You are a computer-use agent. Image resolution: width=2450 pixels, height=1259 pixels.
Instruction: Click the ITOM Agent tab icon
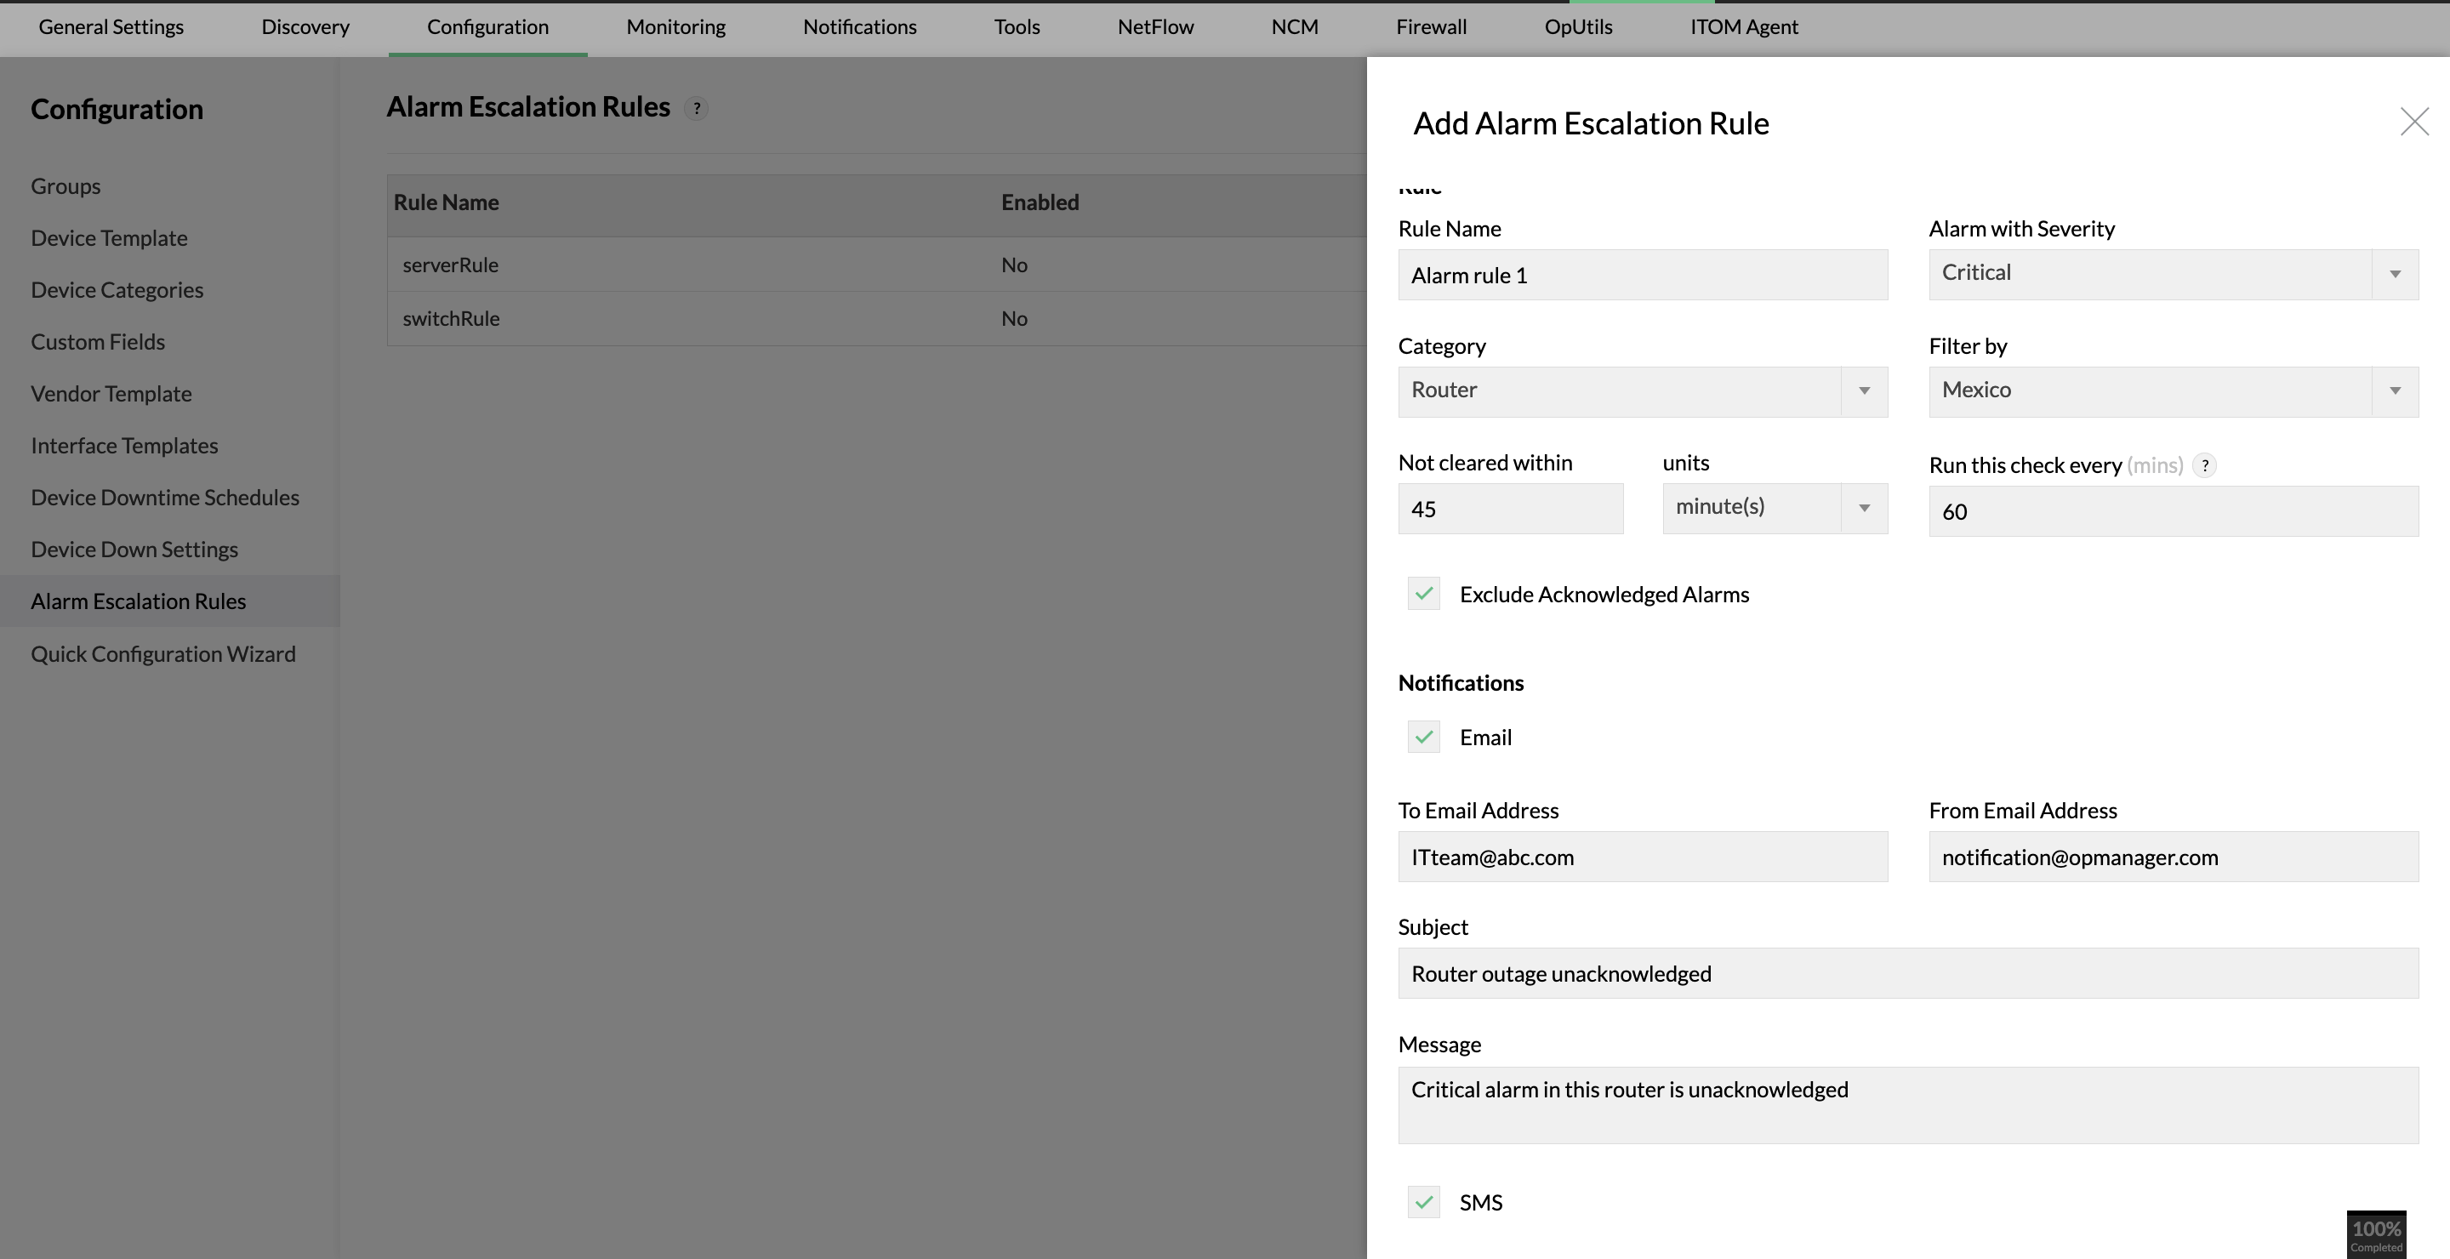pyautogui.click(x=1744, y=26)
